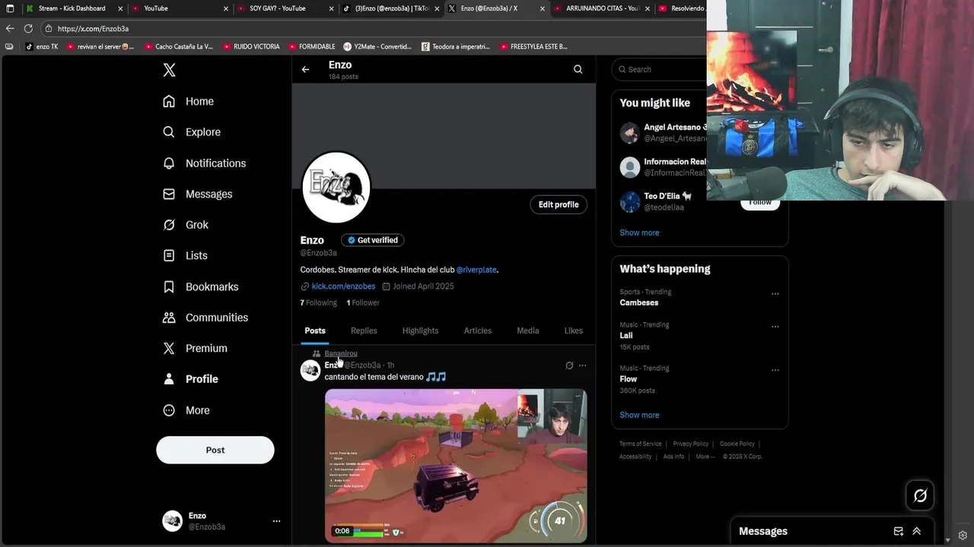Click the Edit profile button
974x547 pixels.
tap(559, 204)
